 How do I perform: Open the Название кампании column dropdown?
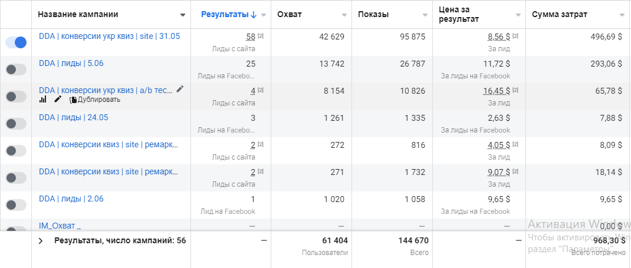point(182,15)
